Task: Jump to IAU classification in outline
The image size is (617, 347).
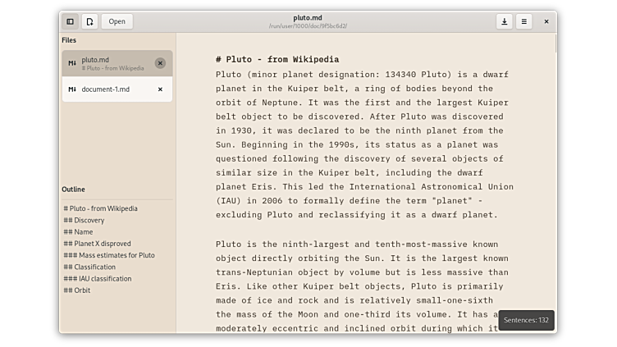Action: (x=97, y=279)
